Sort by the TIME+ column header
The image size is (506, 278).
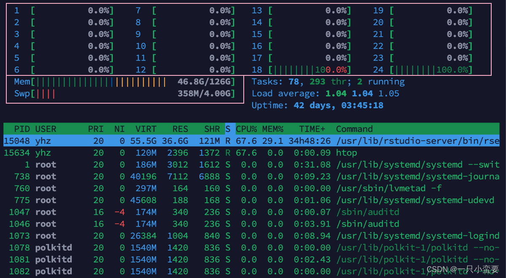(x=312, y=129)
